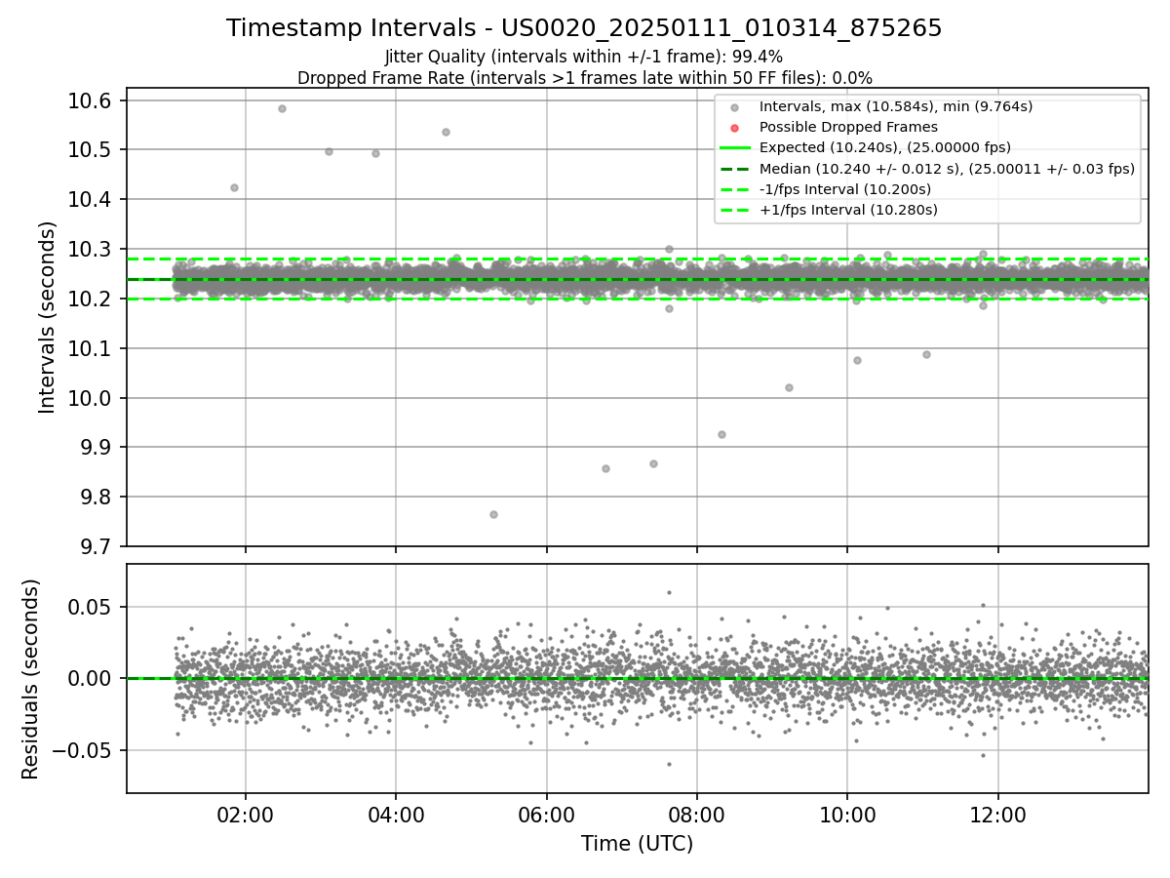
Task: Click the '10.5' y-axis tick label
Action: coord(92,150)
